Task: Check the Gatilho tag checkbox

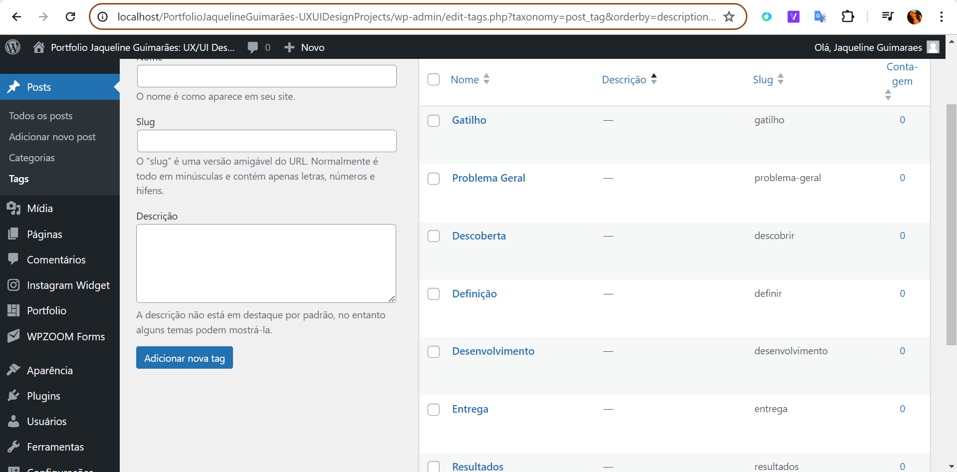Action: click(434, 121)
